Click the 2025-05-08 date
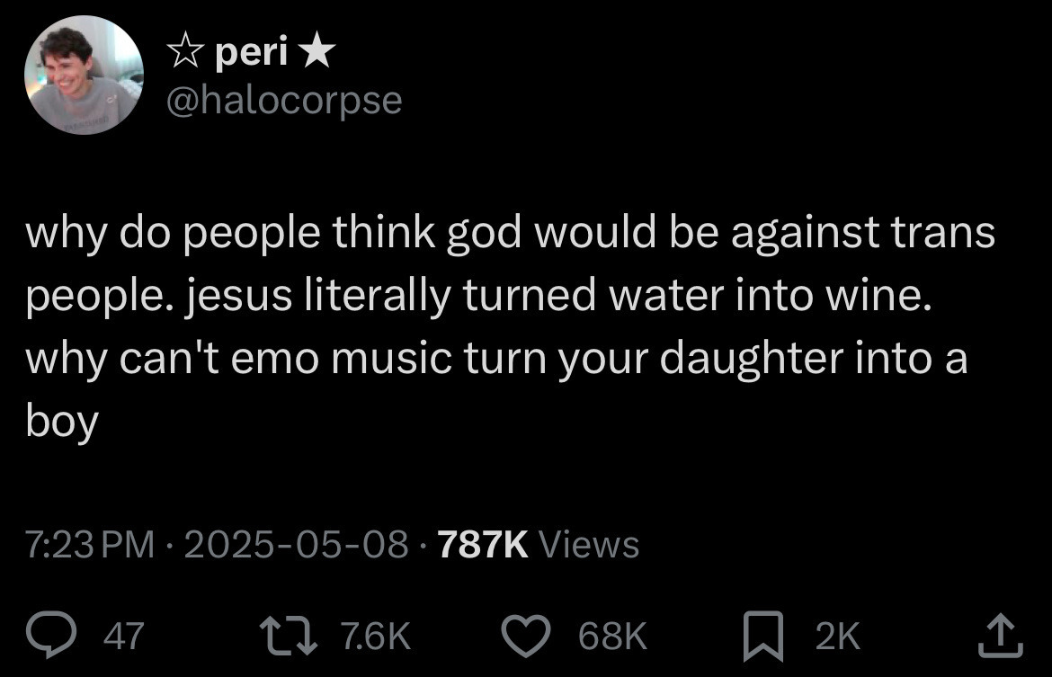 tap(296, 544)
